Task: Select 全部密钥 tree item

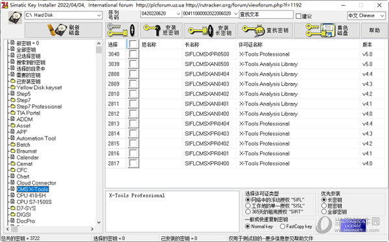Action: tap(26, 50)
